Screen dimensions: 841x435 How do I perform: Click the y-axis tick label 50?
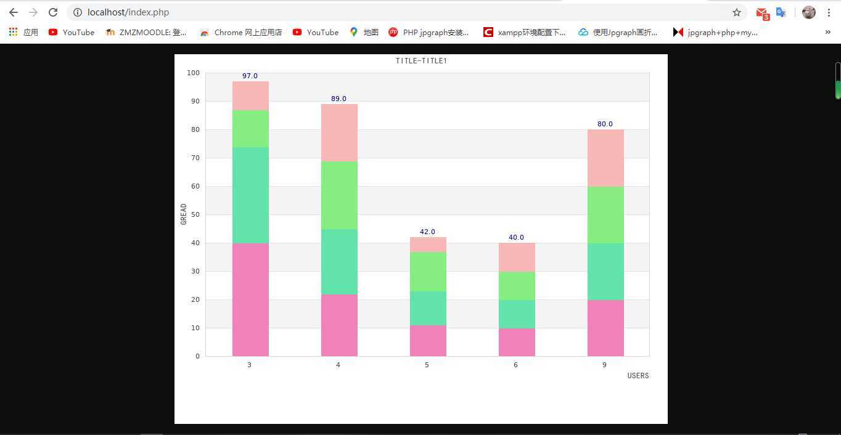coord(195,214)
